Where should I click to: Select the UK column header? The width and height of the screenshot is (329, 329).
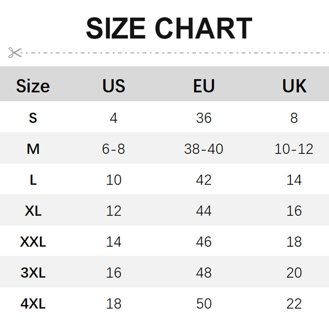click(x=294, y=86)
